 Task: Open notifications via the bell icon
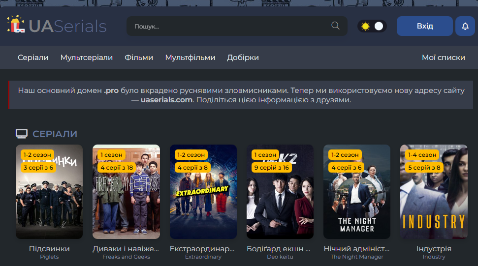pyautogui.click(x=465, y=26)
